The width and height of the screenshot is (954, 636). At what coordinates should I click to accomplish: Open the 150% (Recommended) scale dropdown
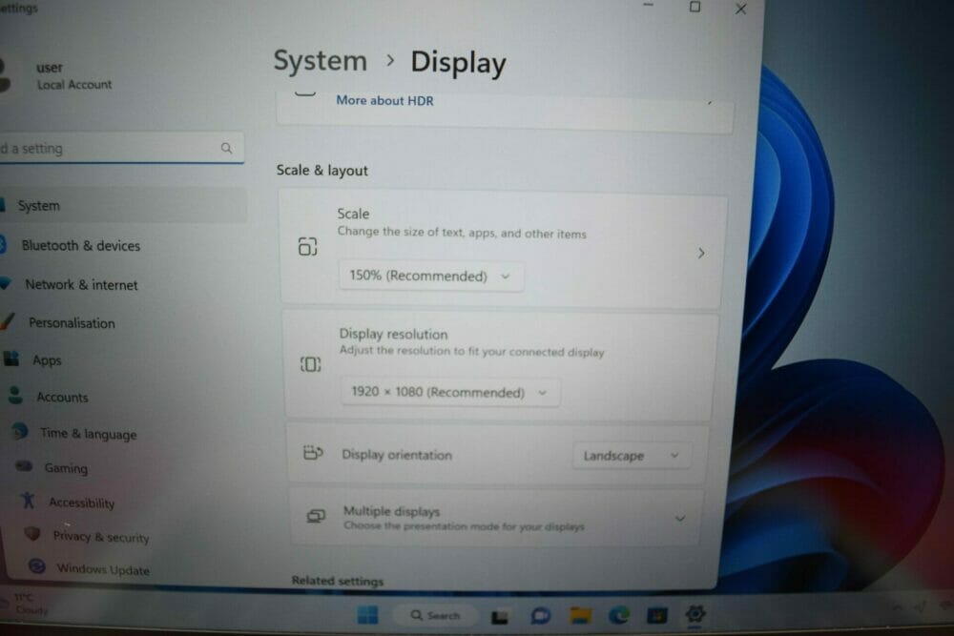[431, 277]
